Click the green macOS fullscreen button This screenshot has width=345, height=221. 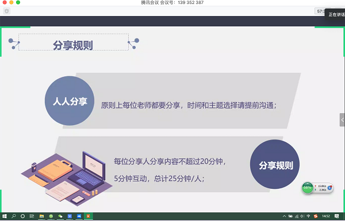pyautogui.click(x=18, y=2)
